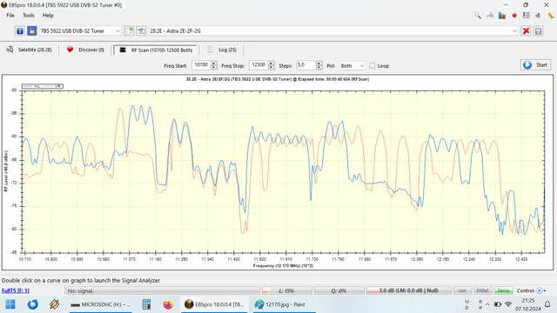Image resolution: width=557 pixels, height=313 pixels.
Task: Click the blue info icon in toolbar
Action: 20,31
